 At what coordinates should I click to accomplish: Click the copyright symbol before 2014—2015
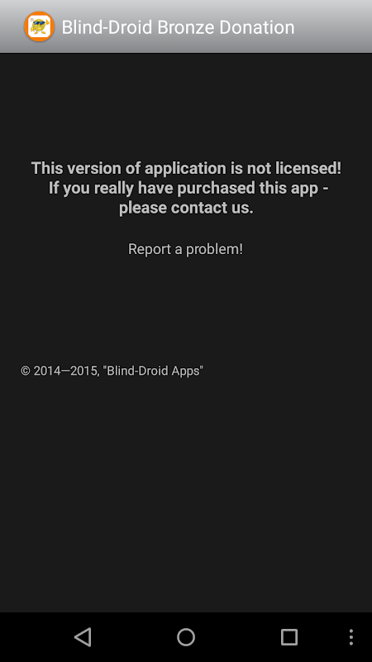click(26, 371)
